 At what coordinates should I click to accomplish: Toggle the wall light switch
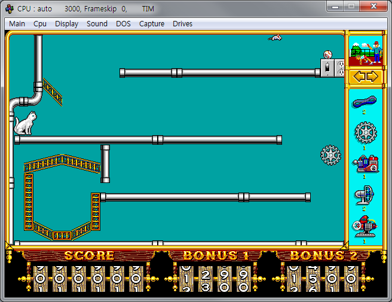[x=327, y=68]
